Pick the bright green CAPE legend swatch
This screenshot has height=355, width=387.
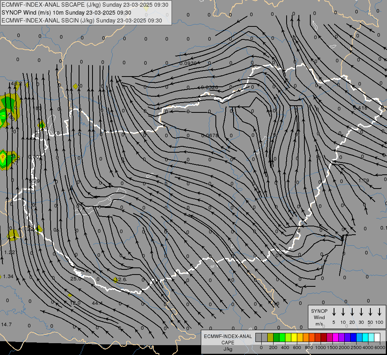[282, 337]
